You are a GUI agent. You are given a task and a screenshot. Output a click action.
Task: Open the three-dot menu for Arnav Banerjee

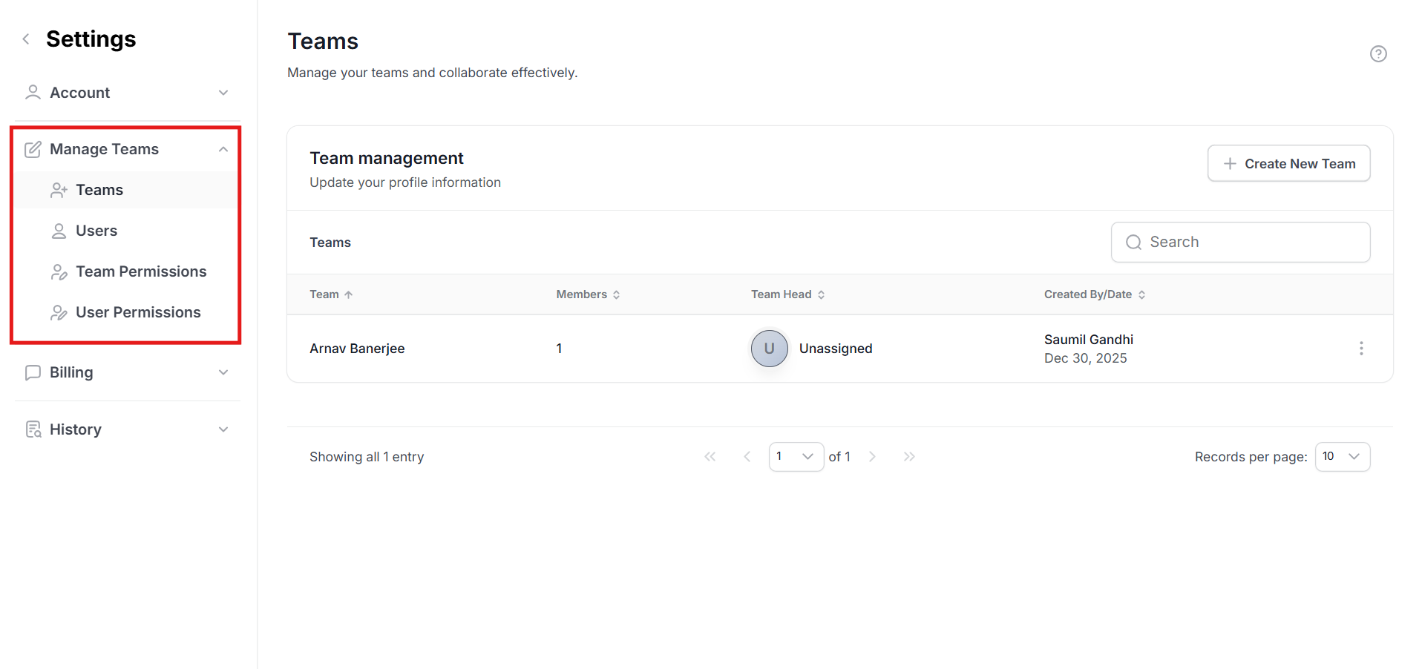[1360, 349]
